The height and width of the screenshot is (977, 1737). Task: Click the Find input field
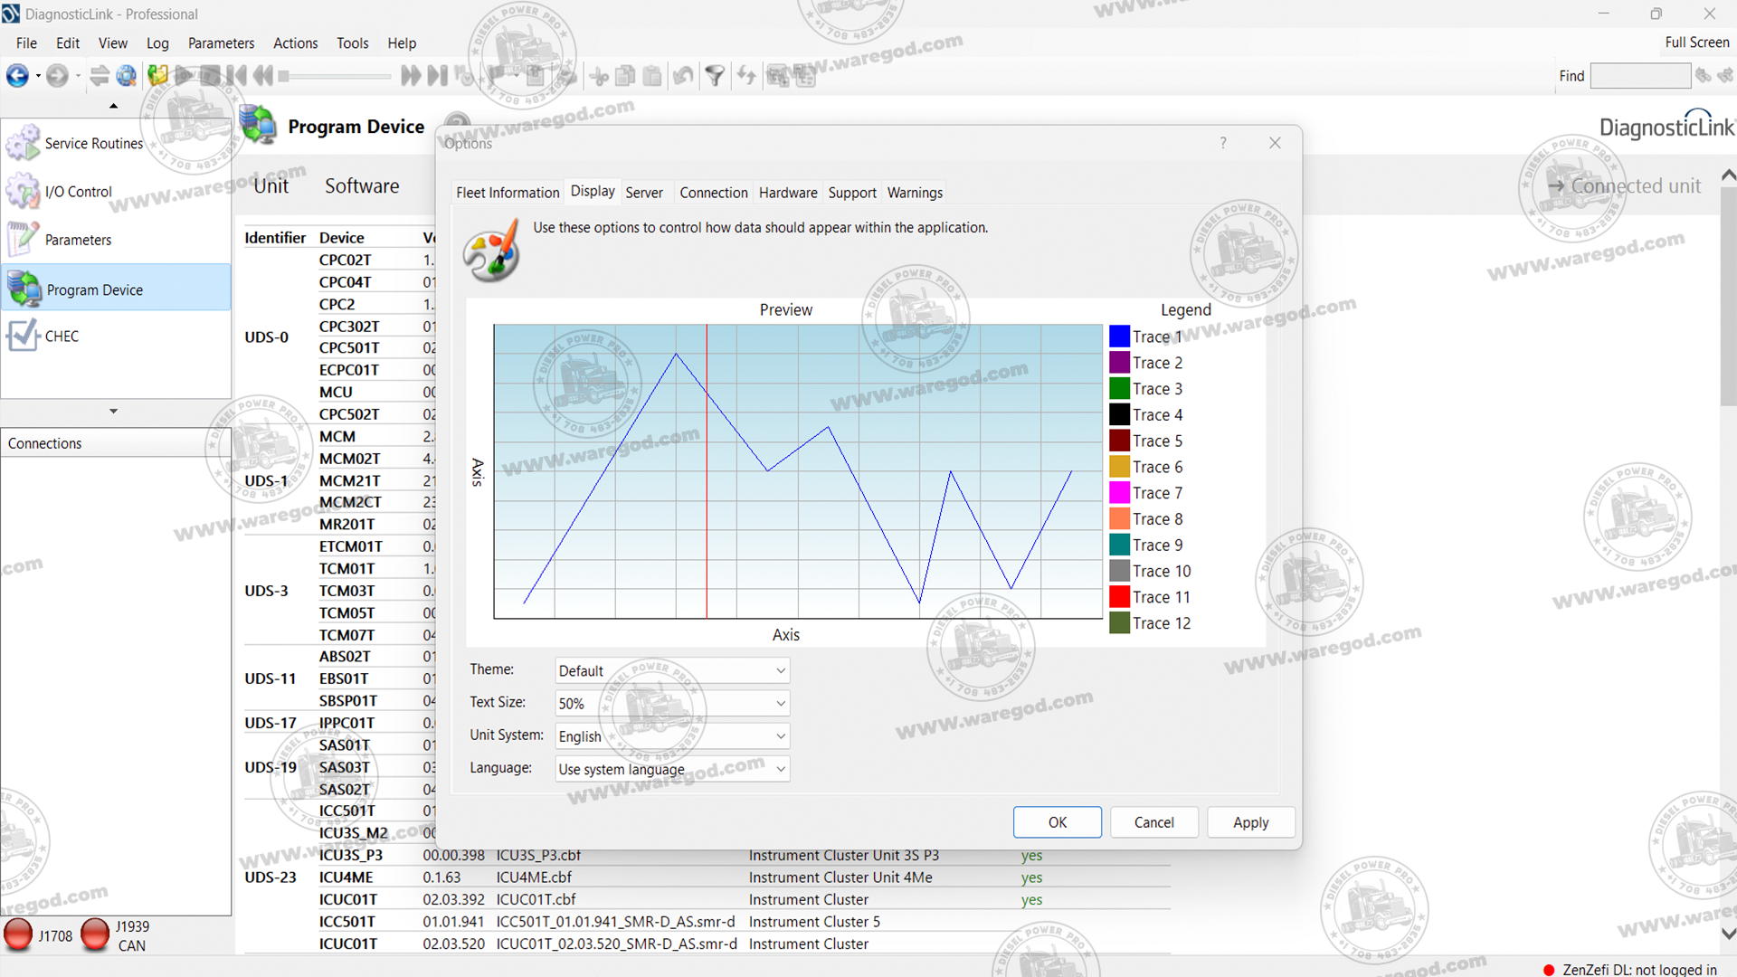coord(1639,76)
